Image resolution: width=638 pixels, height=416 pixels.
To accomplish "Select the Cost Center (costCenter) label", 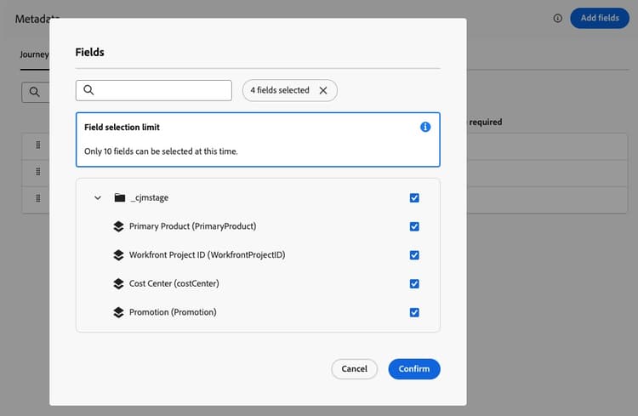I will (174, 283).
